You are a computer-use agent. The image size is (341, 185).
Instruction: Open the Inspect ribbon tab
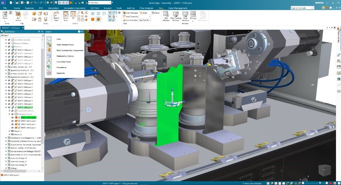108,8
